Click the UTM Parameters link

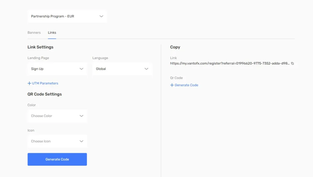pyautogui.click(x=45, y=83)
